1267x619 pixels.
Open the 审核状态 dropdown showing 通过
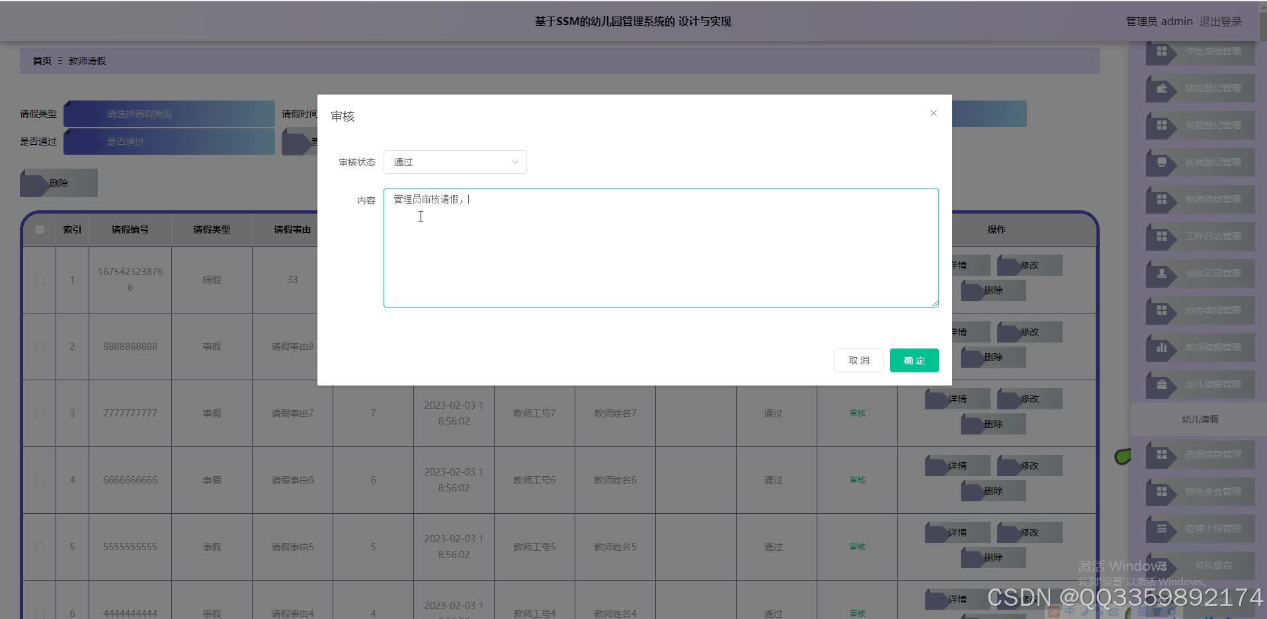click(x=455, y=162)
